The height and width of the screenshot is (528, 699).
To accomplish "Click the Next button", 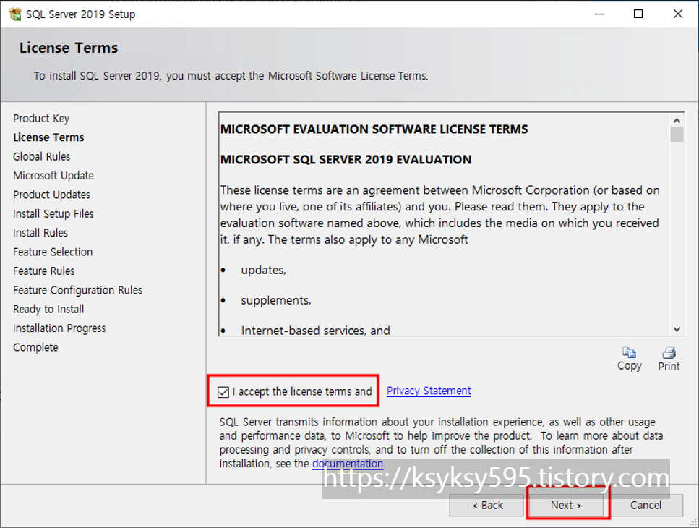I will (x=567, y=506).
